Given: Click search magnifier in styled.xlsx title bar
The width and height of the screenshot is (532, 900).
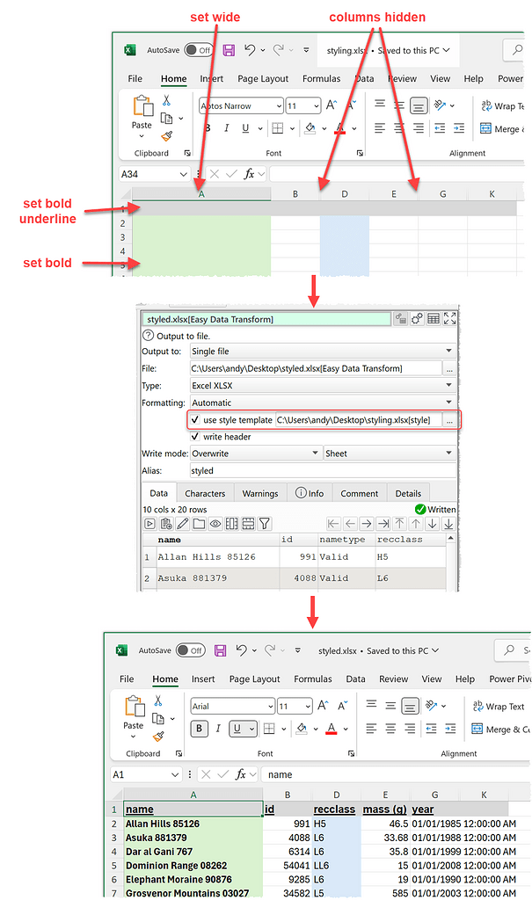Looking at the screenshot, I should click(509, 650).
